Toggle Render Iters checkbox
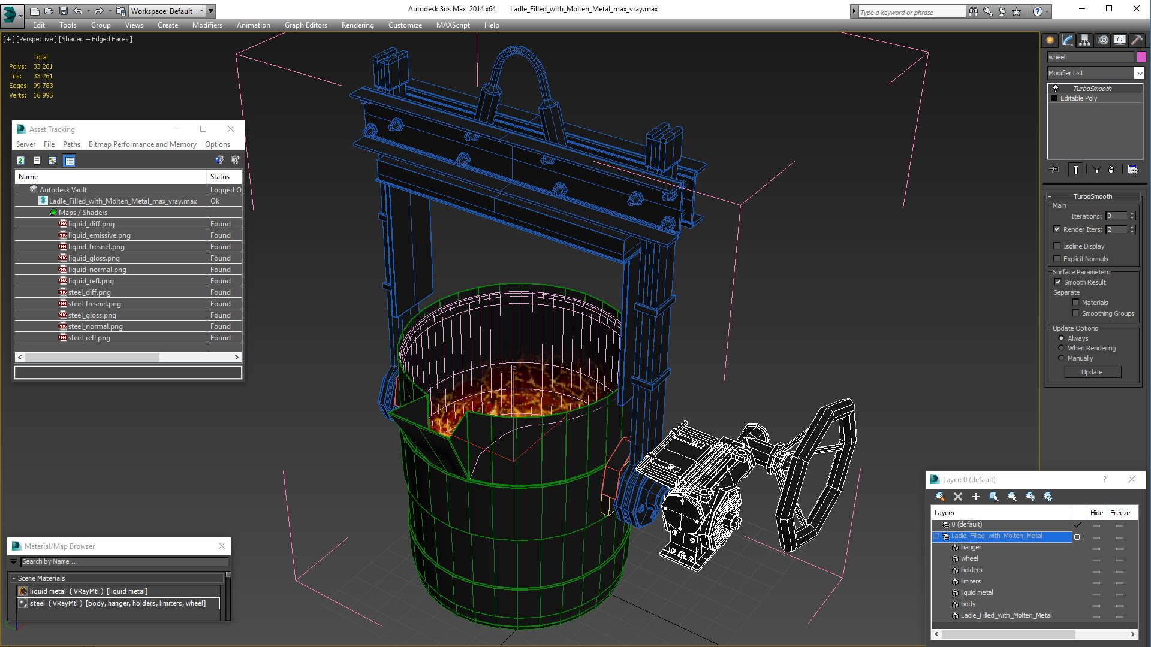Screen dimensions: 1151x647 [1057, 229]
